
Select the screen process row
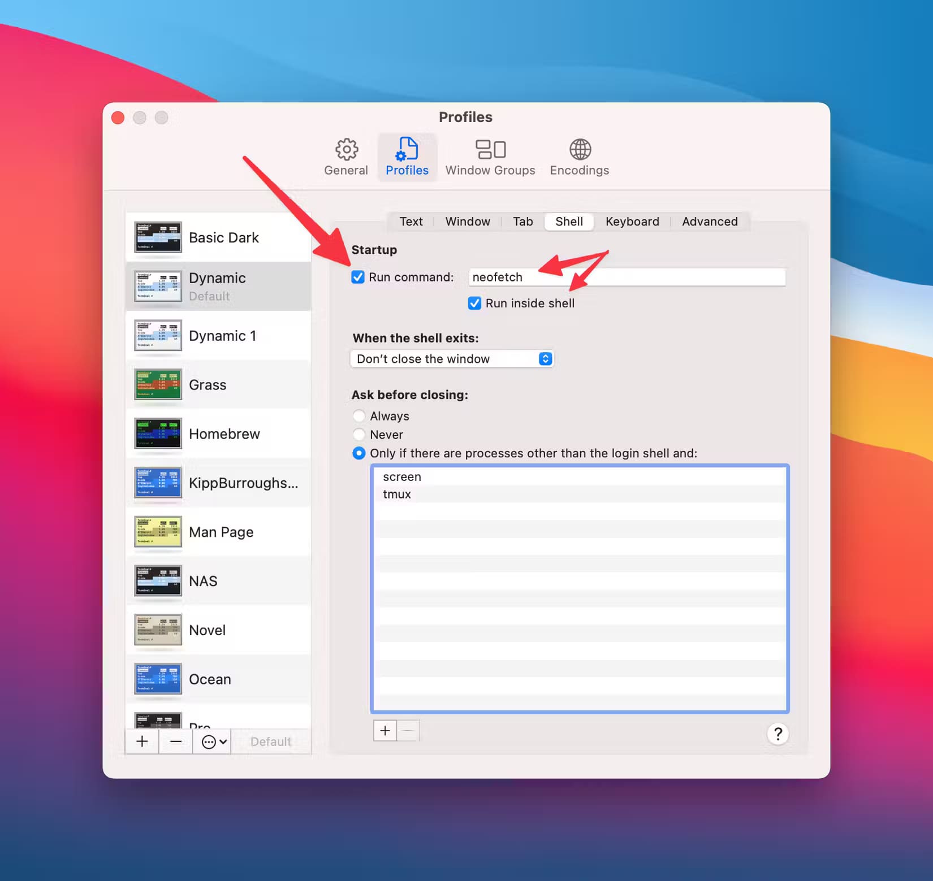pos(580,476)
